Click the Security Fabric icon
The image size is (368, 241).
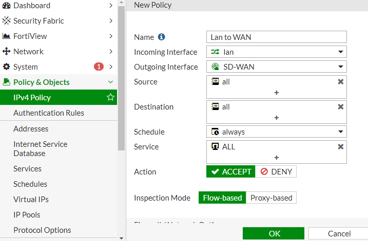click(6, 20)
